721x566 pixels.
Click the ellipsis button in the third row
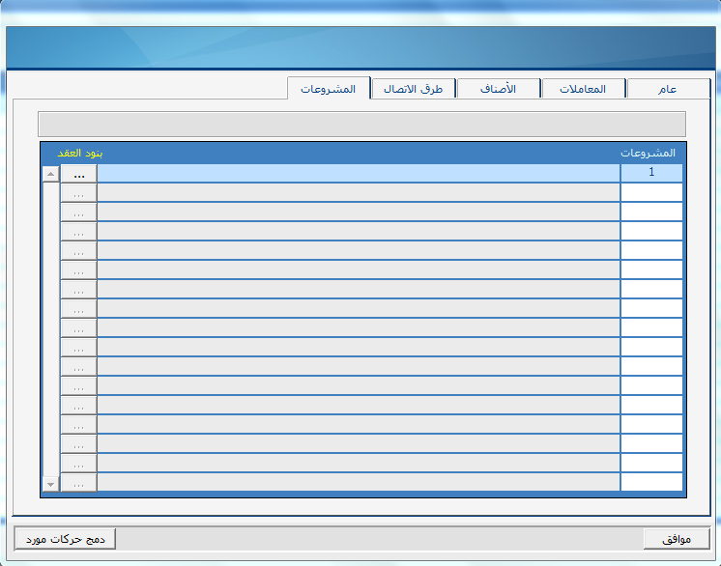click(78, 212)
